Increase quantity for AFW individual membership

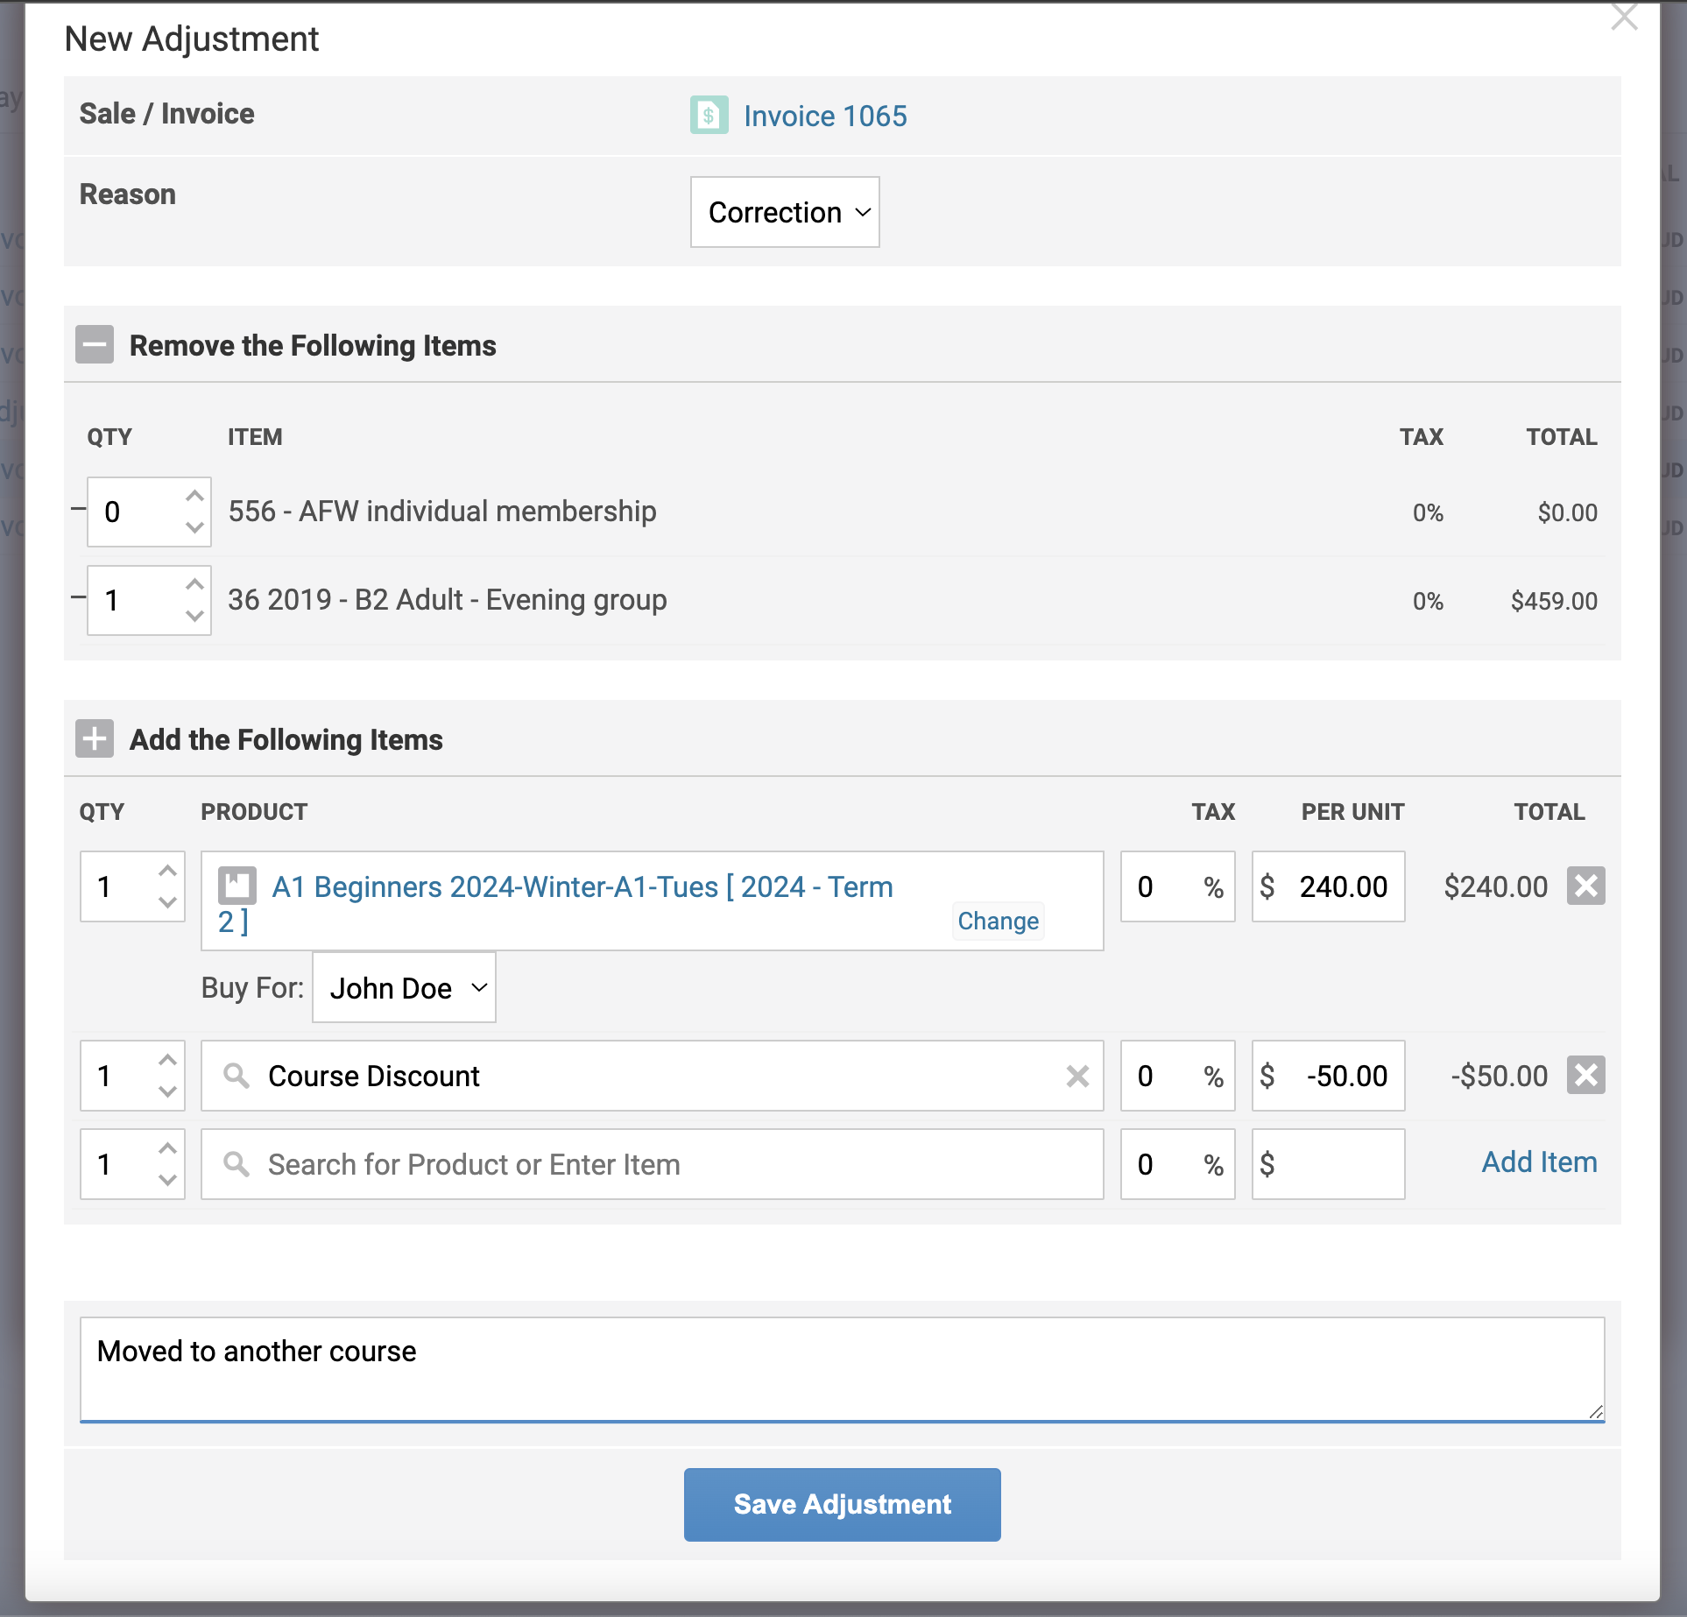(194, 497)
